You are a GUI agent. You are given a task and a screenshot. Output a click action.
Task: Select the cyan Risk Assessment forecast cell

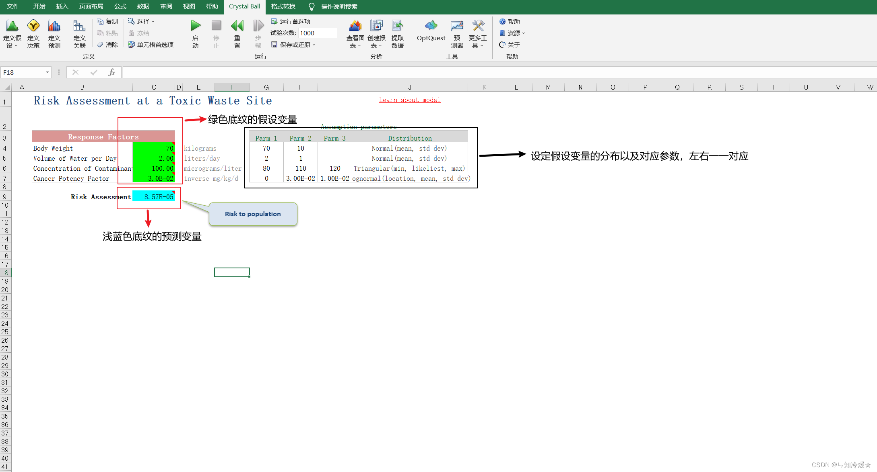pos(154,197)
